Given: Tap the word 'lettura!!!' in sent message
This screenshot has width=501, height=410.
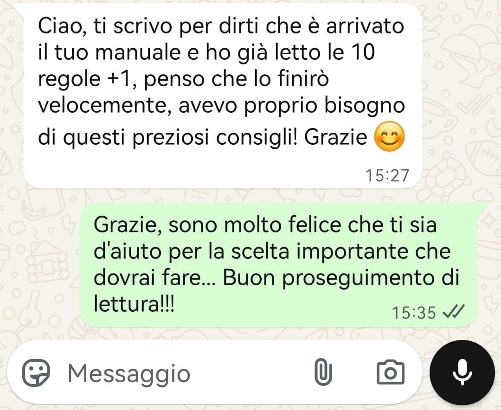Looking at the screenshot, I should [x=134, y=304].
